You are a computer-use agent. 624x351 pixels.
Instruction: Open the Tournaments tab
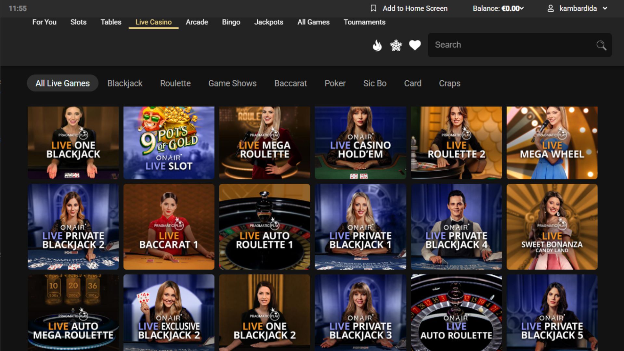click(364, 22)
